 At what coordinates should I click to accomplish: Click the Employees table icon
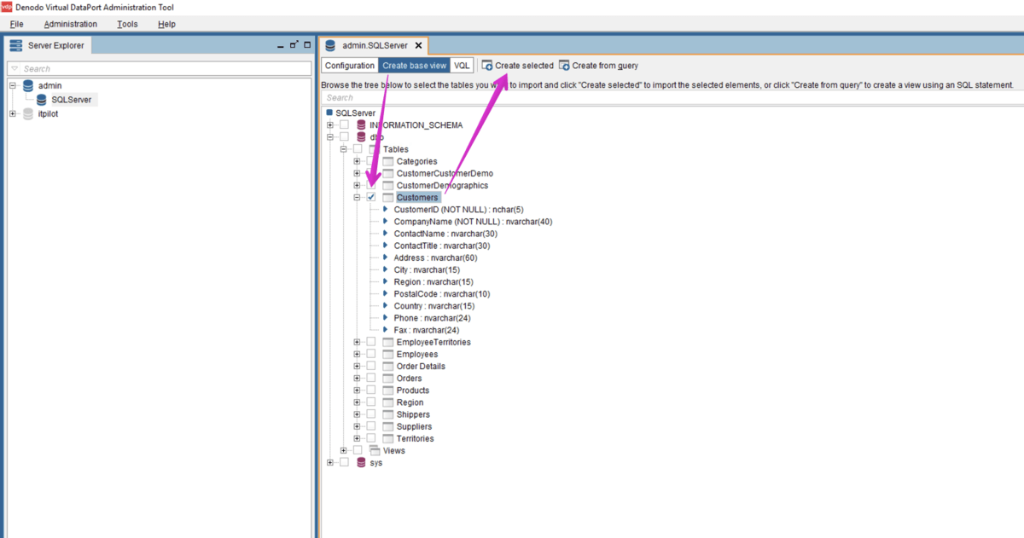388,354
